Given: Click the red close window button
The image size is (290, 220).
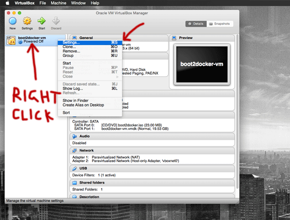Looking at the screenshot, I should tap(9, 13).
